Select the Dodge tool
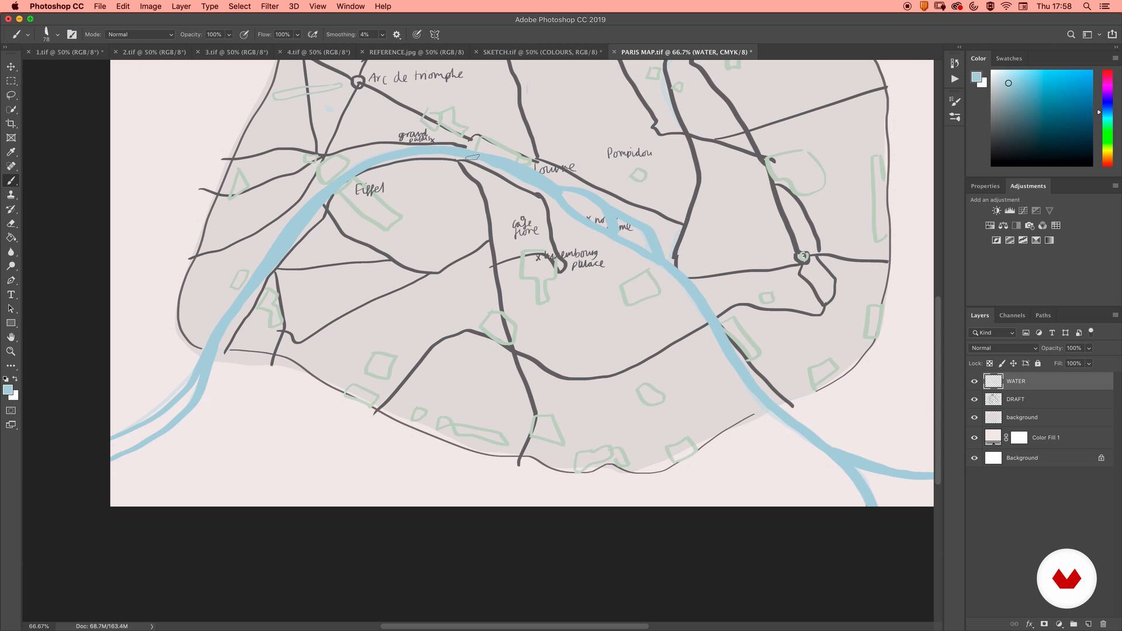Screen dimensions: 1122x631 pos(11,266)
